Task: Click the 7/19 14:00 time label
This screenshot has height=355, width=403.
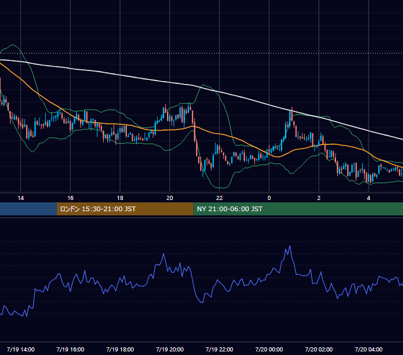Action: point(21,349)
